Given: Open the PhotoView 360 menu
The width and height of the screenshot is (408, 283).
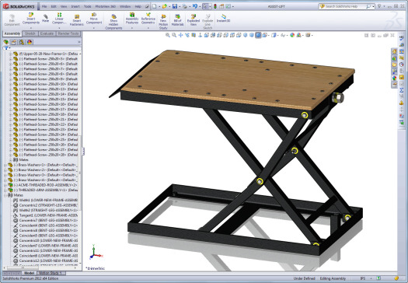Looking at the screenshot, I should click(106, 6).
